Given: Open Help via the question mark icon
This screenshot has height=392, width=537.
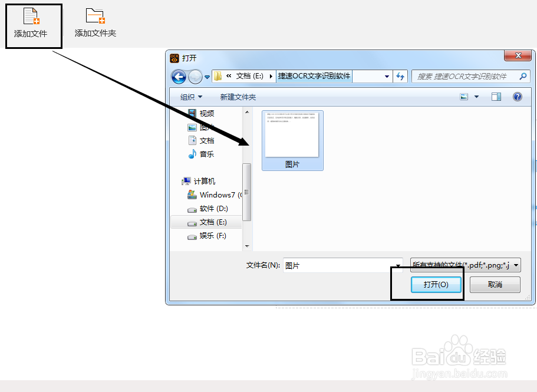Looking at the screenshot, I should click(517, 96).
